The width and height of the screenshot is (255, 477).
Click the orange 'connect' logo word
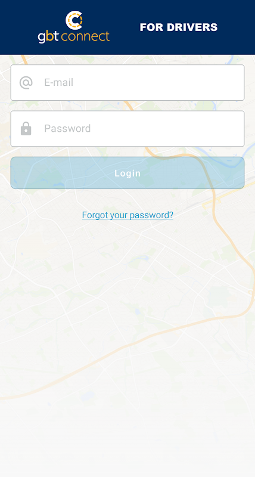pyautogui.click(x=85, y=37)
